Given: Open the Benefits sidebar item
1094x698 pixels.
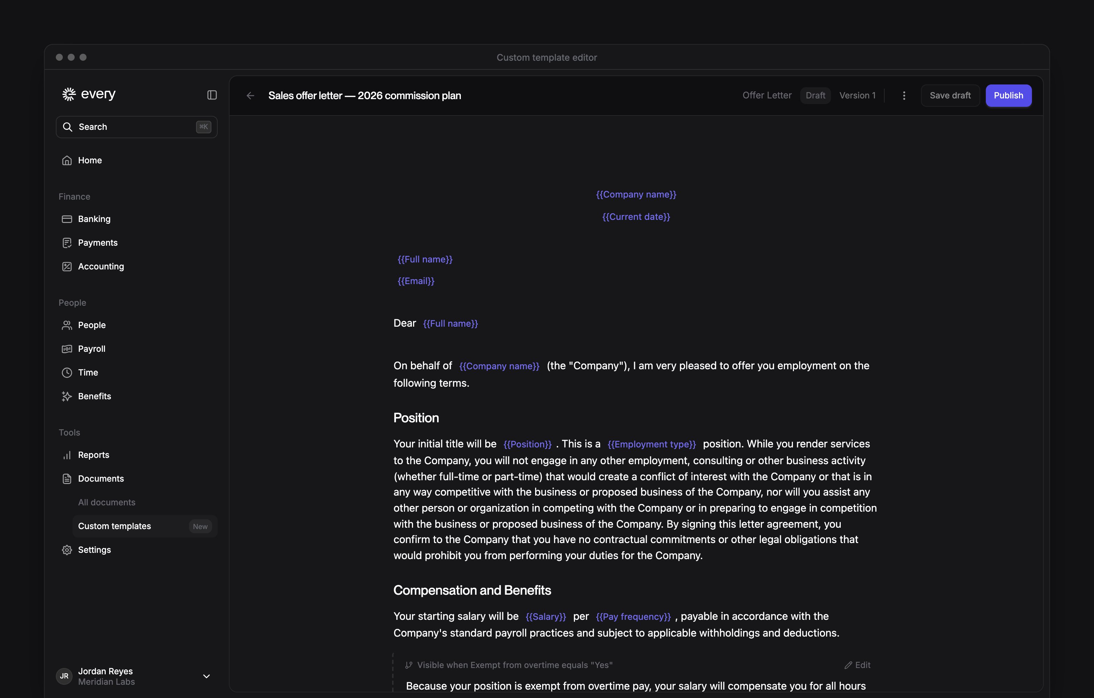Looking at the screenshot, I should [136, 396].
